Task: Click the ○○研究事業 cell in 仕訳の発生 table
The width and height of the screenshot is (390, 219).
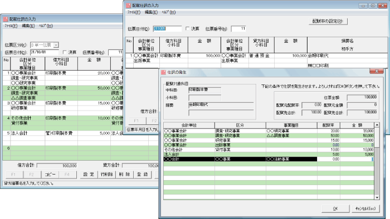Action: pyautogui.click(x=291, y=131)
